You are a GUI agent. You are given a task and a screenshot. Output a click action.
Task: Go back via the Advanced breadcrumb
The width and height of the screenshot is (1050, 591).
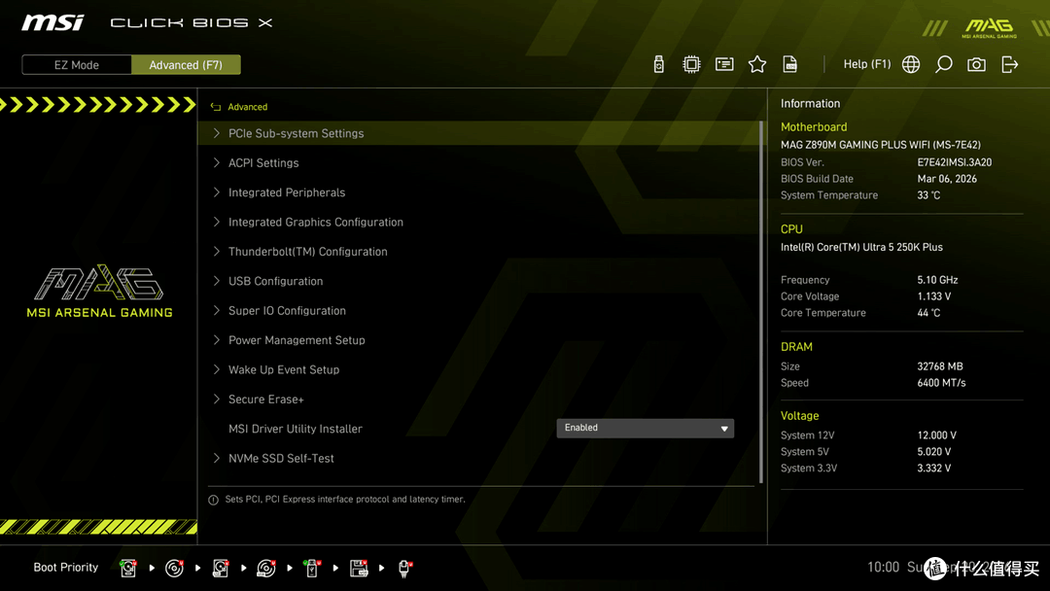pos(248,107)
